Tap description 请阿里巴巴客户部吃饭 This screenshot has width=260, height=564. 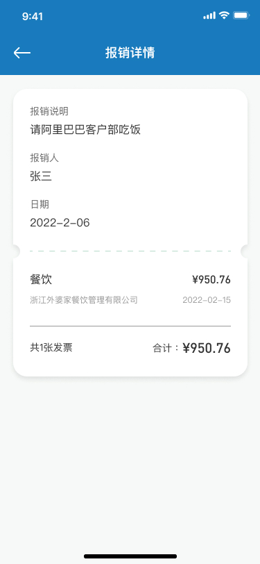click(85, 129)
